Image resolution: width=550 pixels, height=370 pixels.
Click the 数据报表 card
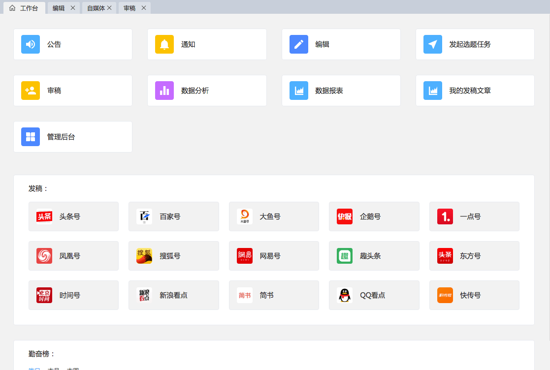pos(341,91)
